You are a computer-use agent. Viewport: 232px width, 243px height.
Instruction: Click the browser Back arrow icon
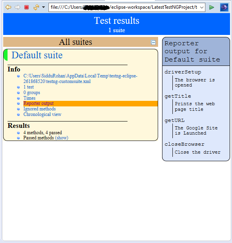click(x=8, y=7)
